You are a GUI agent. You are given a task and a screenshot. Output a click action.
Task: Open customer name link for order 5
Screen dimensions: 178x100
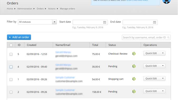click(63, 52)
